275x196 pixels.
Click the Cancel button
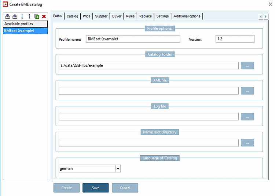125,188
